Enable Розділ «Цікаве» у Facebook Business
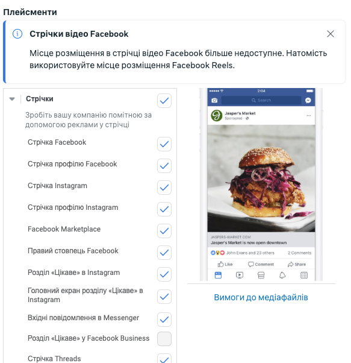The height and width of the screenshot is (363, 351). tap(164, 339)
